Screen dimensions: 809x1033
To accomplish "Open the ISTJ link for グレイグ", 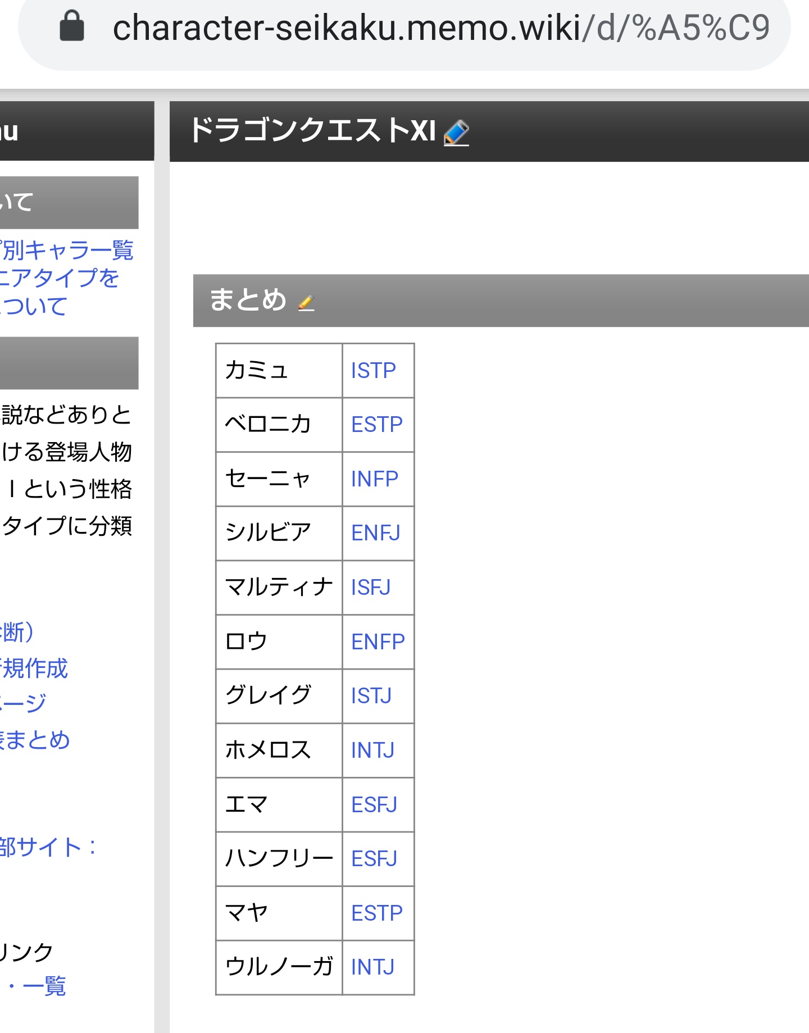I will point(371,696).
